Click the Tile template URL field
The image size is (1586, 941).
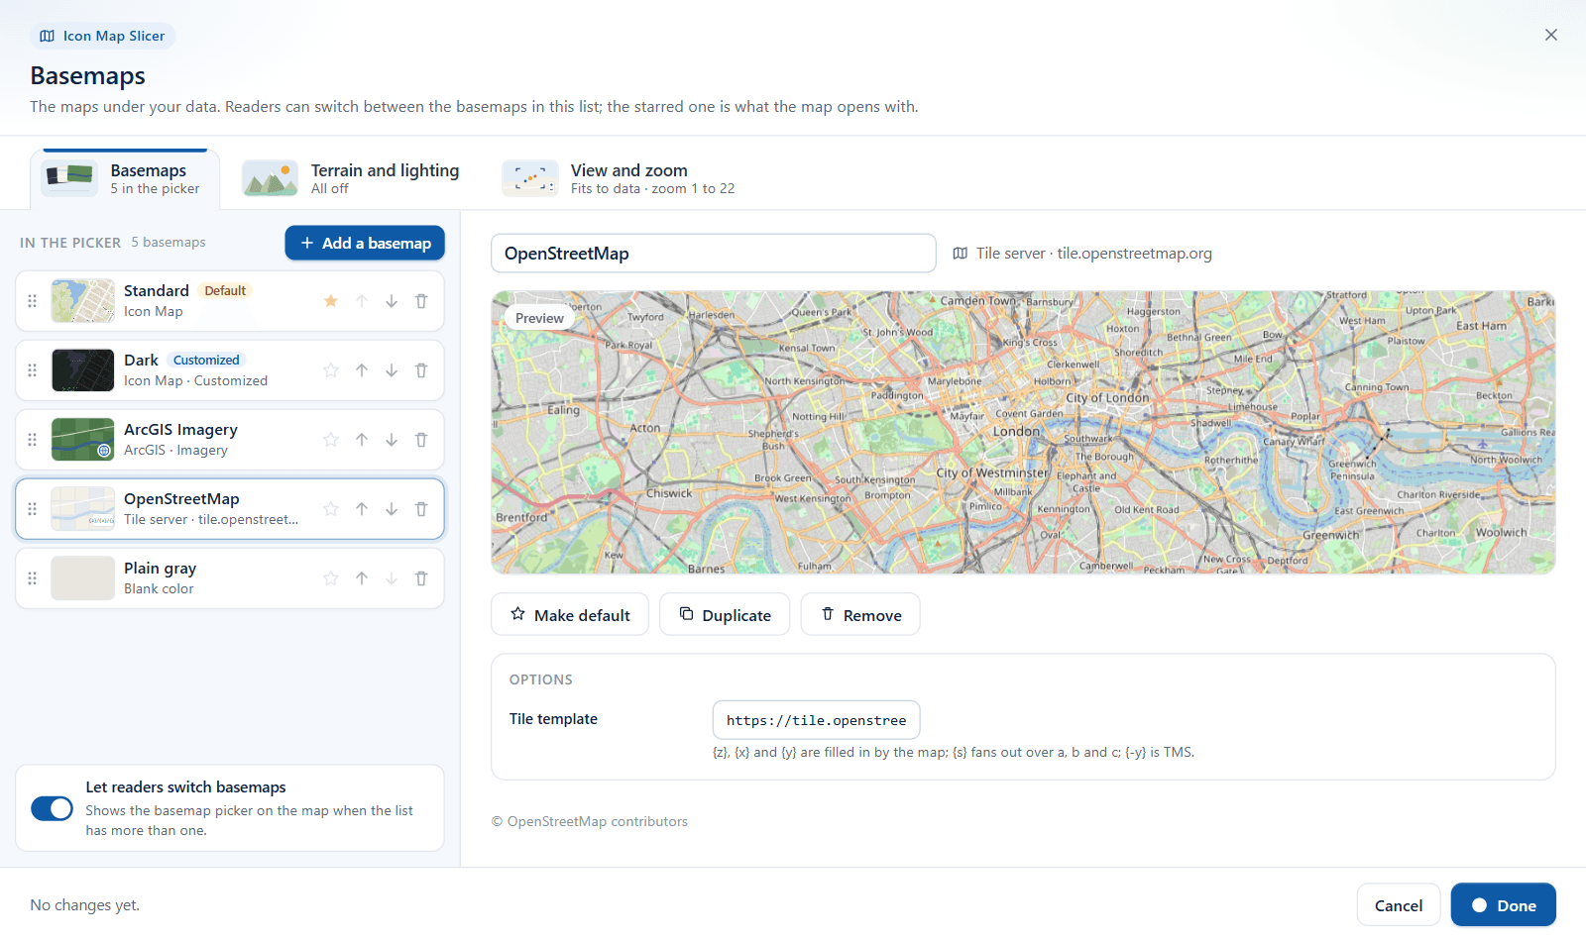(x=817, y=720)
